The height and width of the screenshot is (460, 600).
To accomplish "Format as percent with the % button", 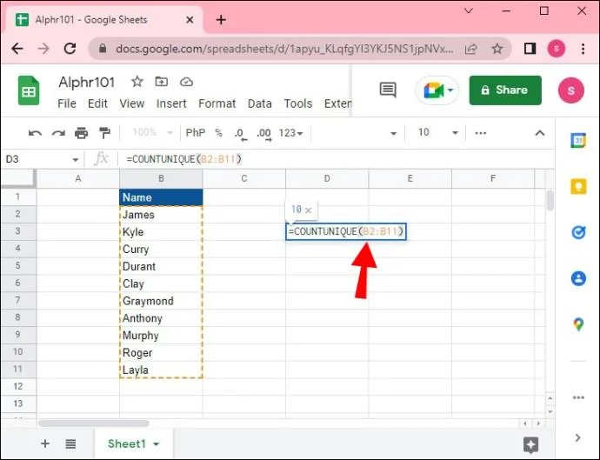I will (218, 133).
